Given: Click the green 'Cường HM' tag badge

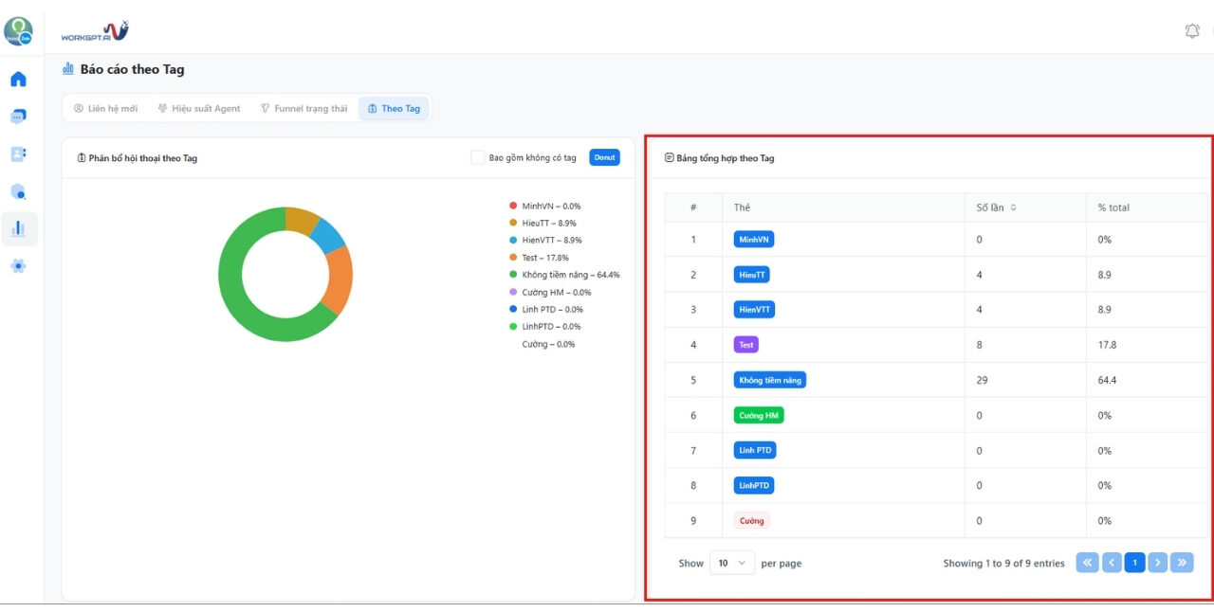Looking at the screenshot, I should click(759, 415).
